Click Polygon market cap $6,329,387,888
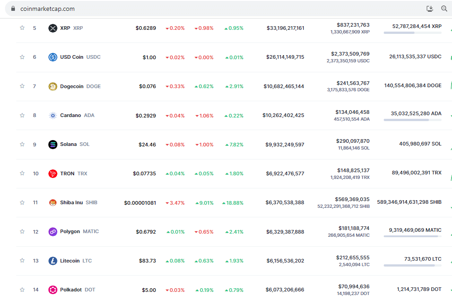The width and height of the screenshot is (452, 300). coord(285,232)
